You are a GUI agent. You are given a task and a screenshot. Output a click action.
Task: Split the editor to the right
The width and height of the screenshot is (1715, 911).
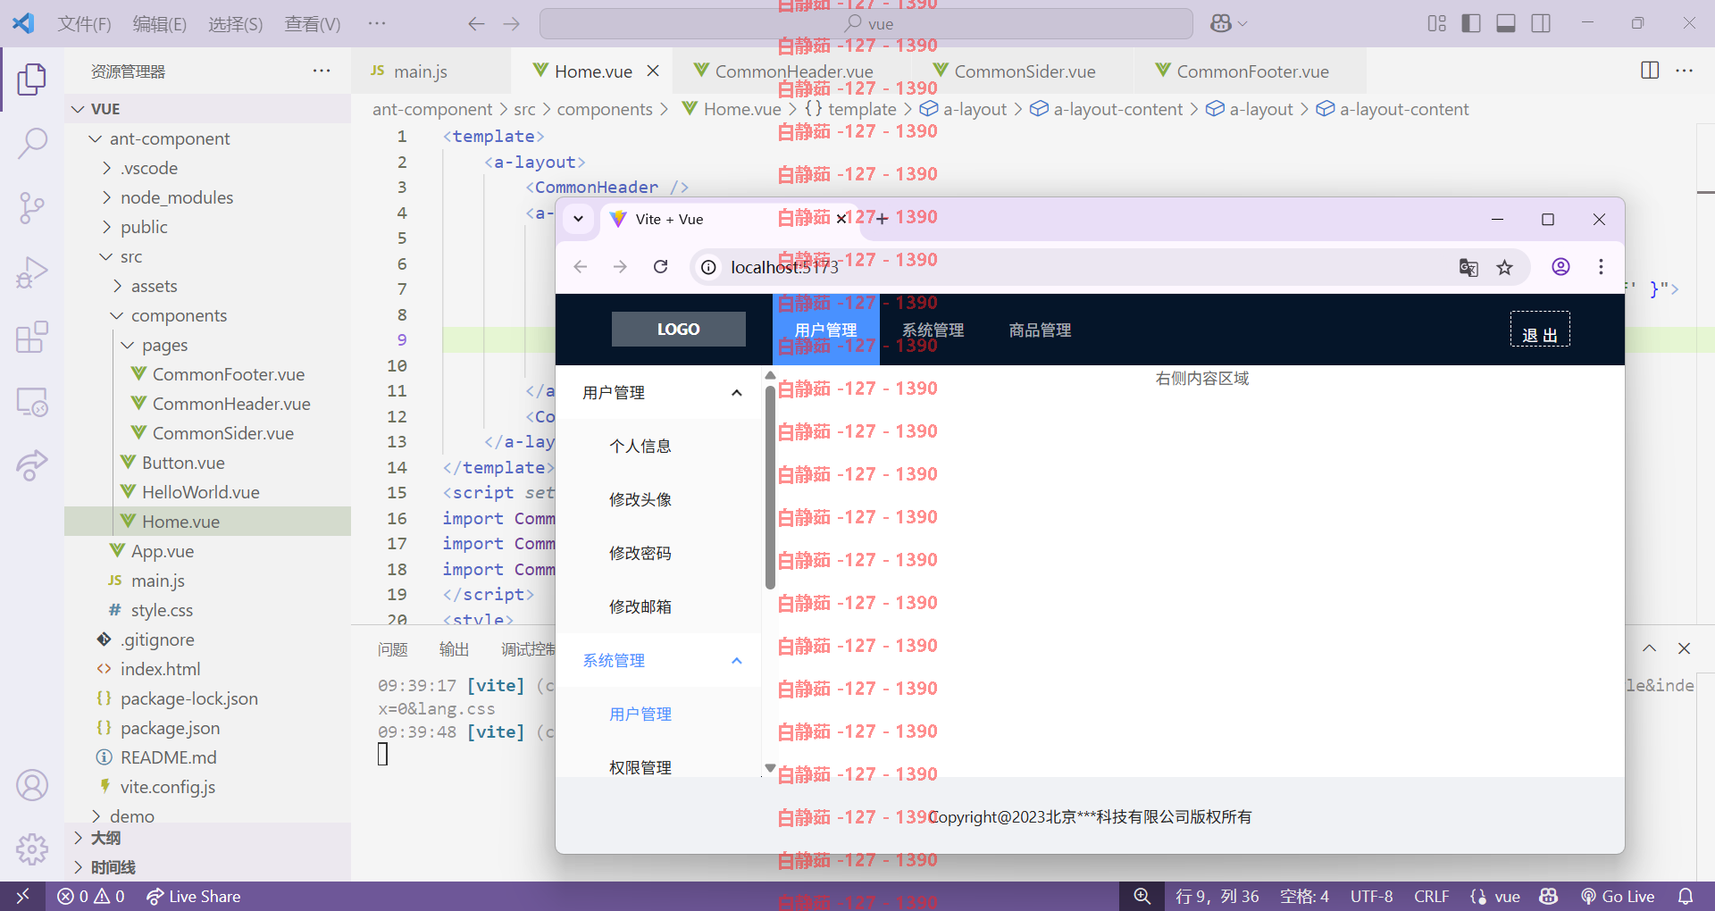[x=1650, y=71]
